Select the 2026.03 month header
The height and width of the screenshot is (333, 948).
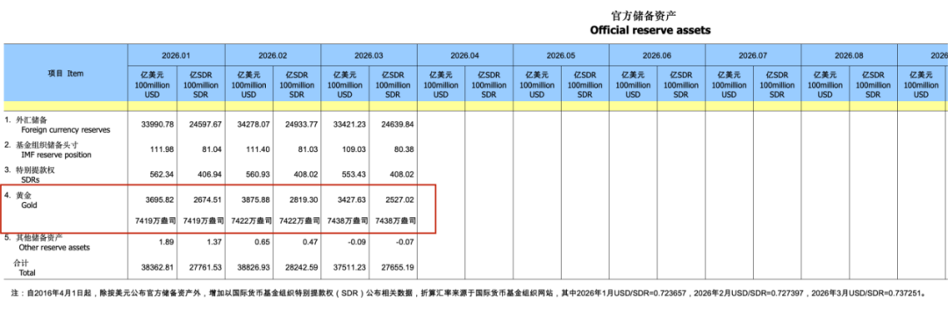pos(369,55)
